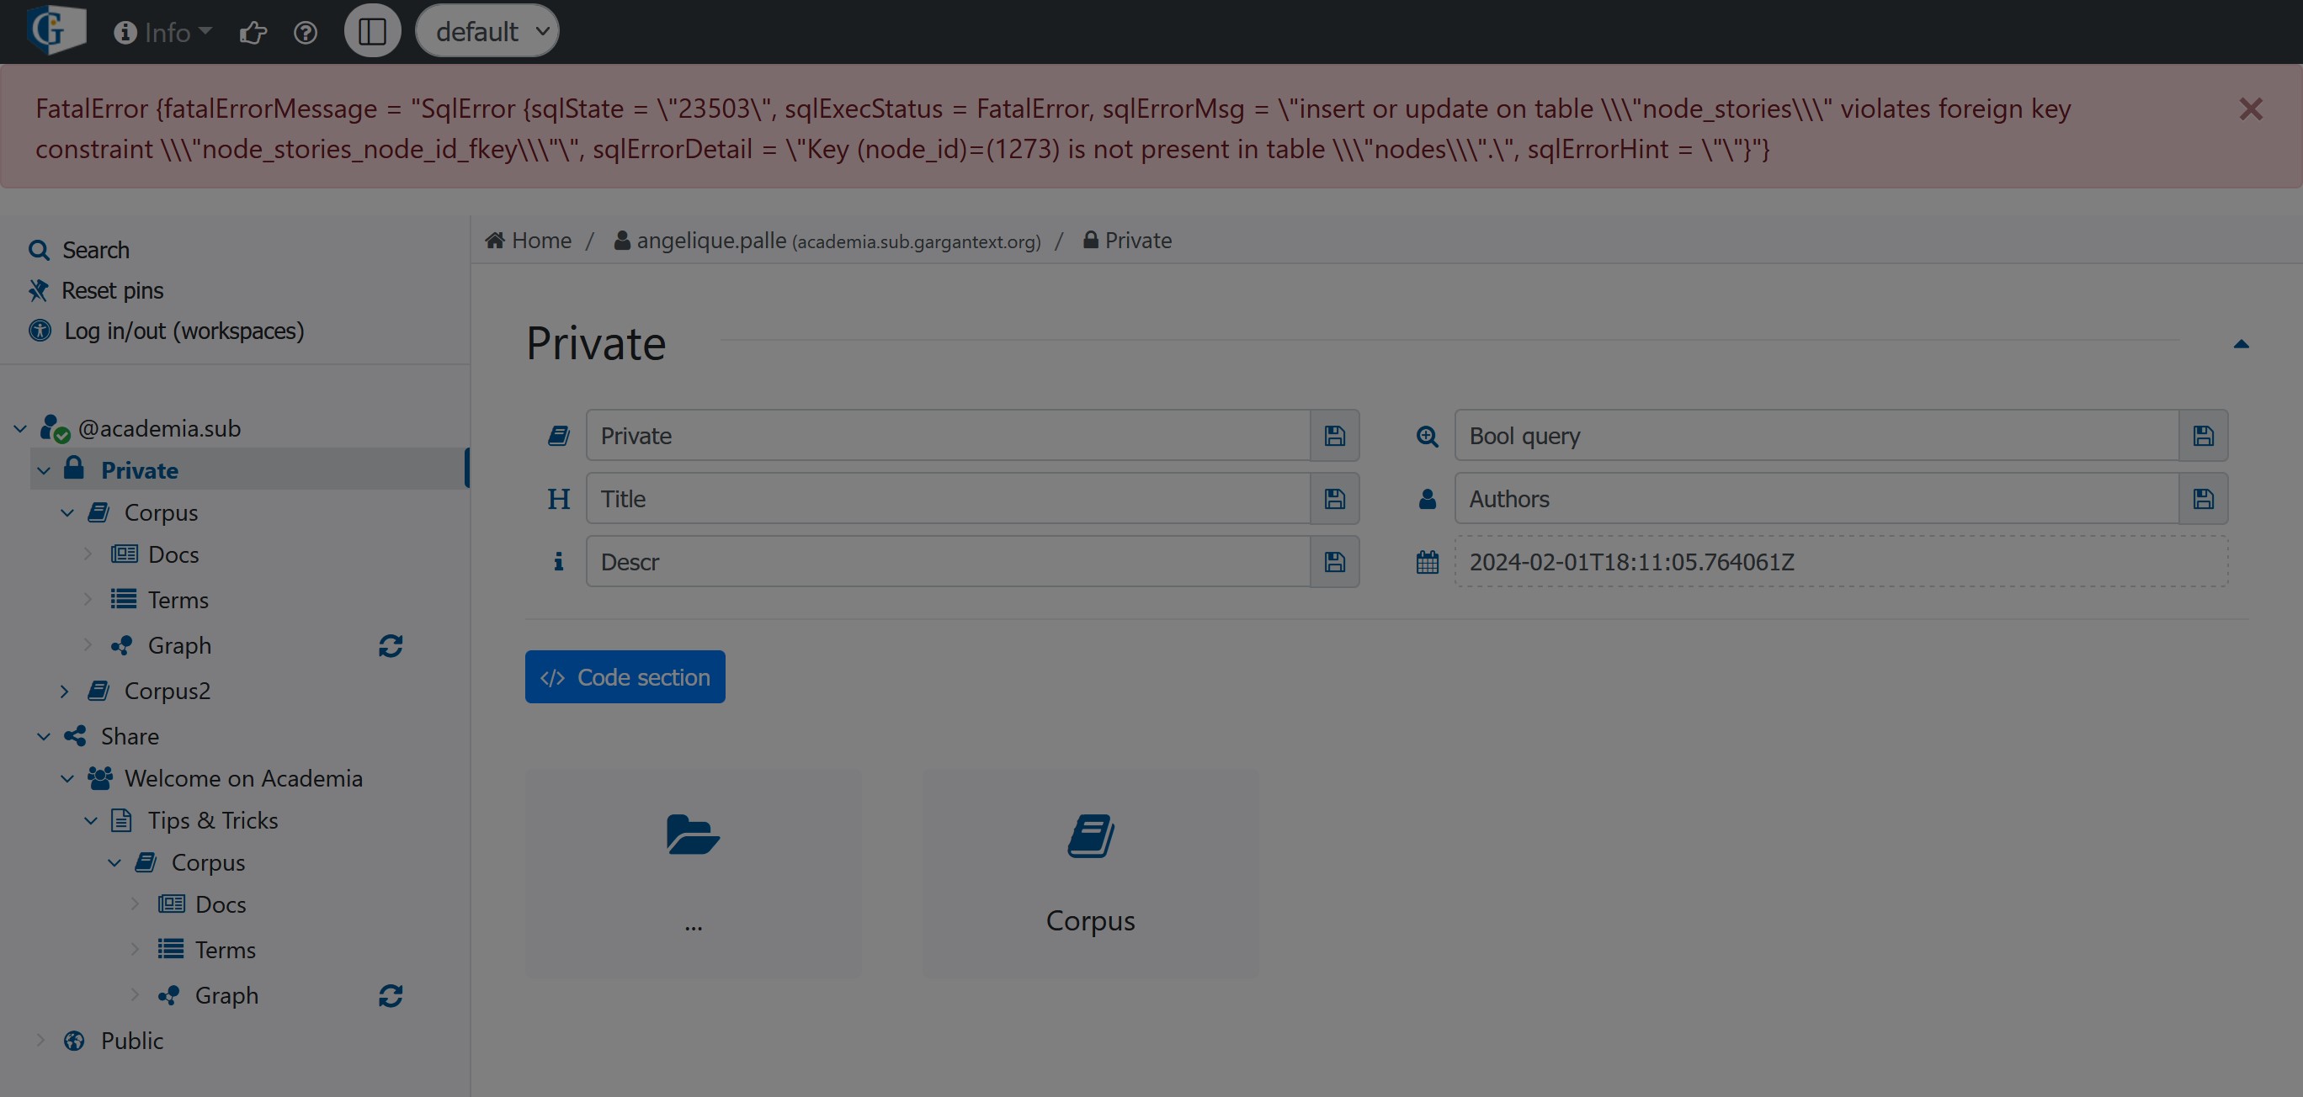This screenshot has width=2303, height=1097.
Task: Open the parent folder card
Action: (693, 872)
